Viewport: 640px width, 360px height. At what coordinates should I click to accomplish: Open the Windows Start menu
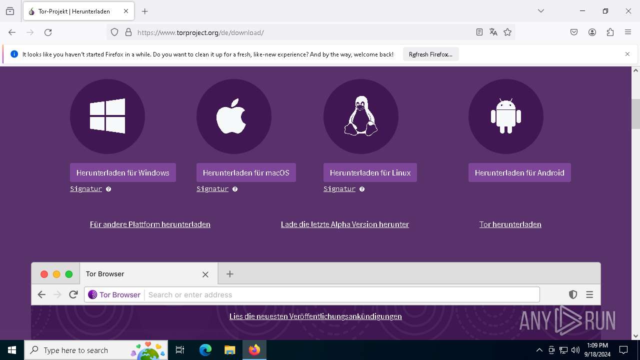click(x=12, y=350)
